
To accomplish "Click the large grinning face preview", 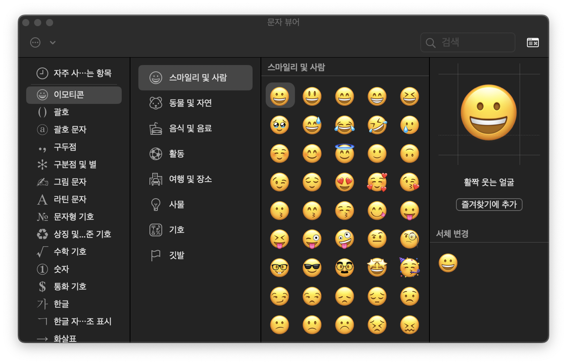I will [489, 113].
